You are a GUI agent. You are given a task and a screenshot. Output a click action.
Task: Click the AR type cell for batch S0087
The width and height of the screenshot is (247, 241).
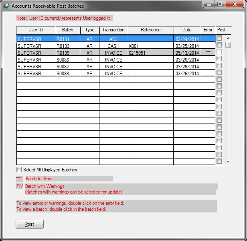[89, 66]
